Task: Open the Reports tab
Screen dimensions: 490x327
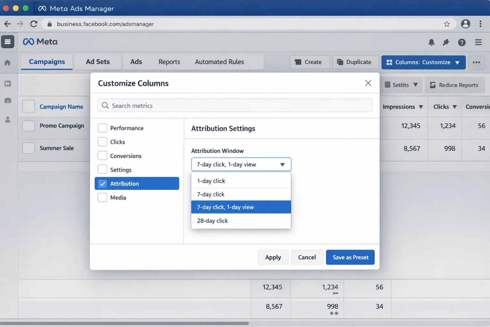Action: point(169,62)
